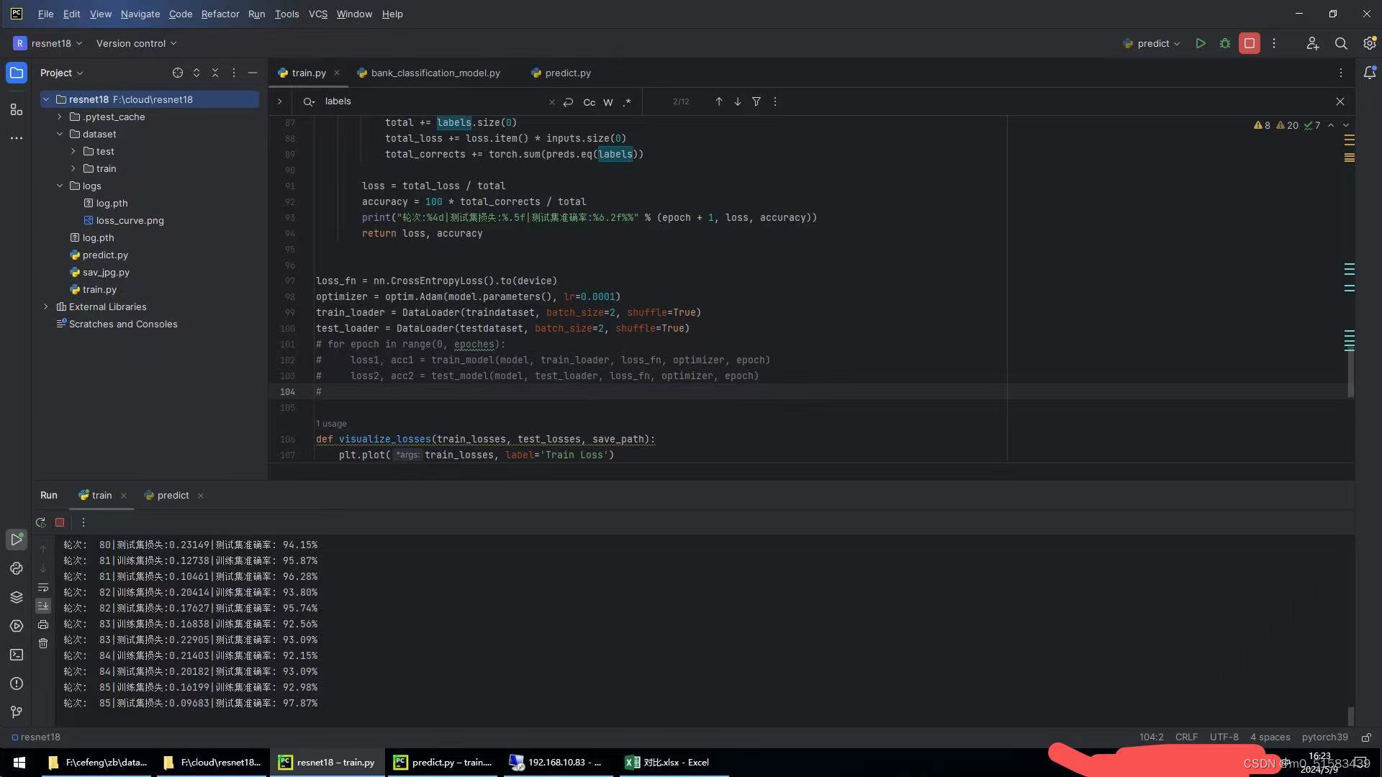Expand replace field in search bar
The width and height of the screenshot is (1382, 777).
coord(280,101)
